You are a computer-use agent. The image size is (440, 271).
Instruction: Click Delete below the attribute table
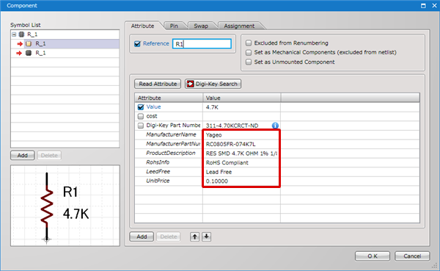pyautogui.click(x=169, y=236)
